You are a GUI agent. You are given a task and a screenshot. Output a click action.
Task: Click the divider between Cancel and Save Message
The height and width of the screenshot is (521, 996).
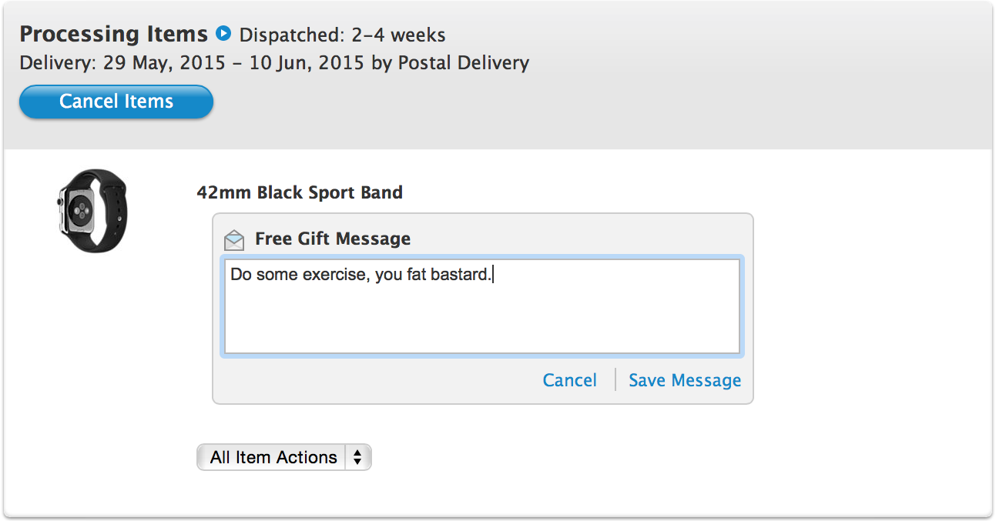[615, 379]
